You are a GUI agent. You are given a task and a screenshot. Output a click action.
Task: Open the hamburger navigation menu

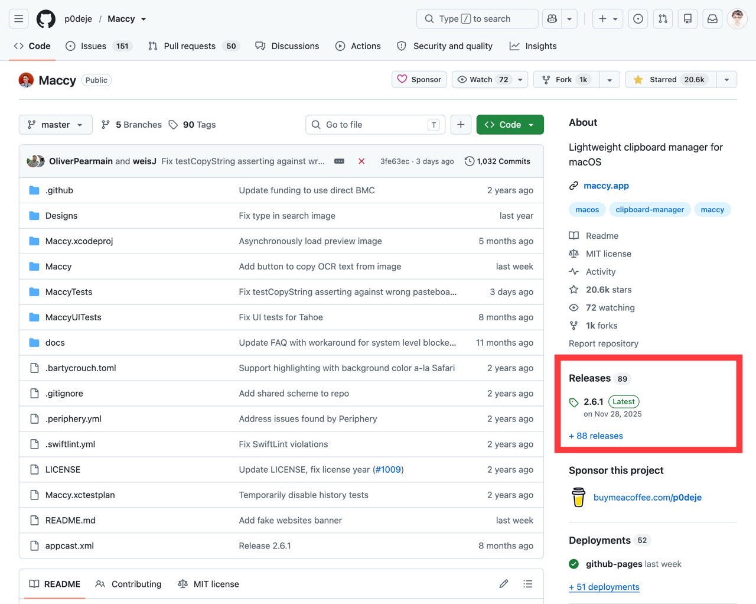click(19, 19)
